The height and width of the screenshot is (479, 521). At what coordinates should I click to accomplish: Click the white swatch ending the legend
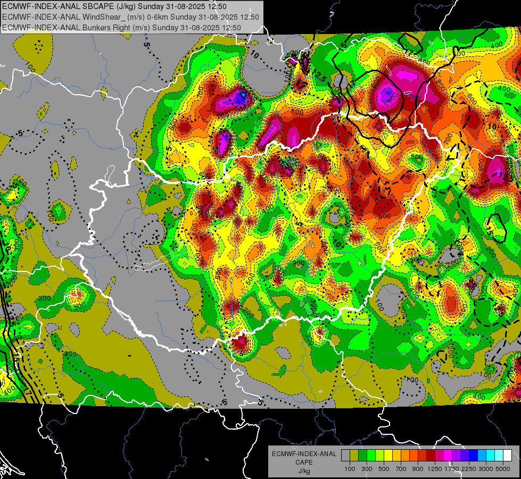508,456
